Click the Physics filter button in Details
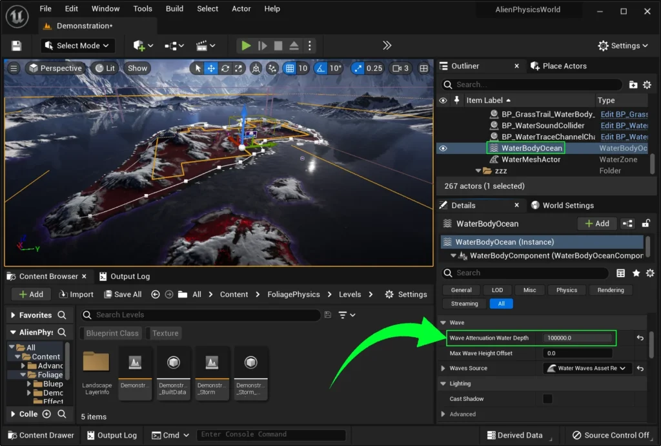This screenshot has width=661, height=446. point(566,290)
